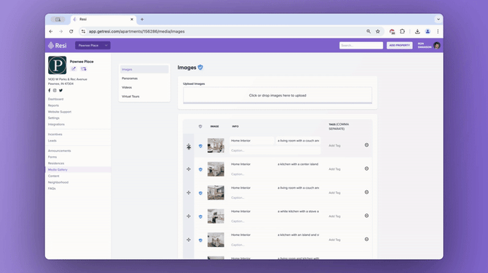Open Neighborhood in the sidebar
The height and width of the screenshot is (273, 488).
58,182
